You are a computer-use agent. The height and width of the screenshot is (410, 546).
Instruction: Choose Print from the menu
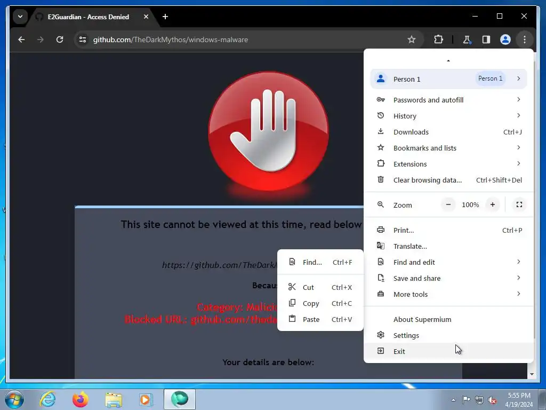click(448, 231)
